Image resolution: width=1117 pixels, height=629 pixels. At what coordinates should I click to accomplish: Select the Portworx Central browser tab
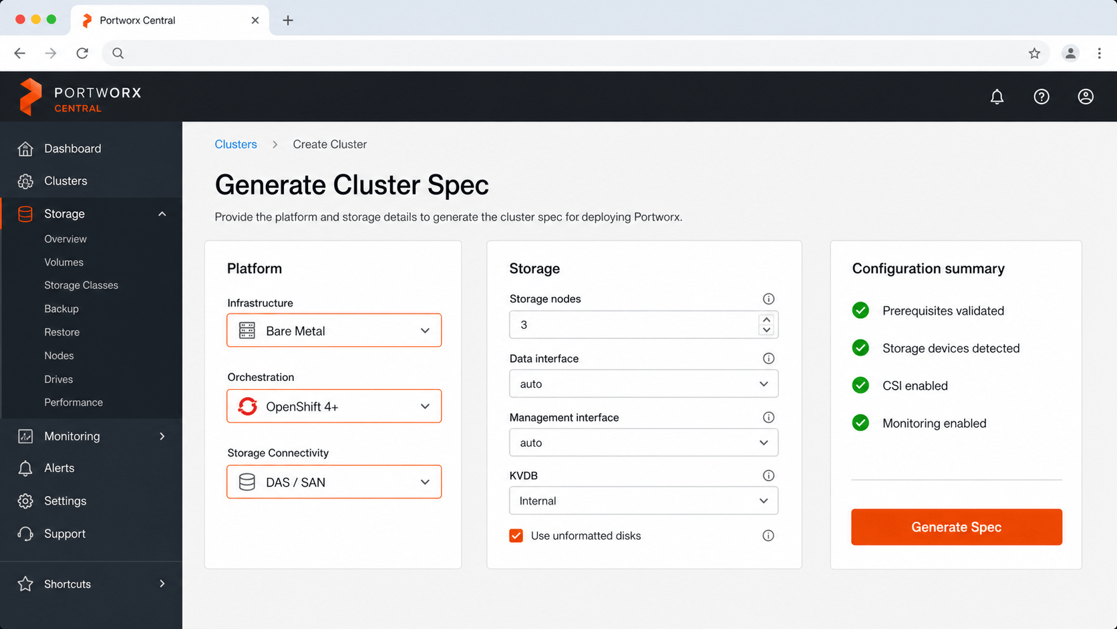[170, 20]
